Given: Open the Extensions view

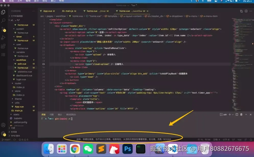Looking at the screenshot, I should (3, 46).
